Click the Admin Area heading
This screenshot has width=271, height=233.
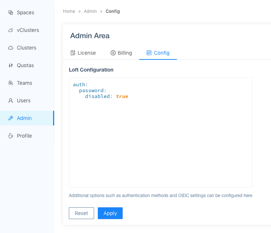tap(90, 36)
